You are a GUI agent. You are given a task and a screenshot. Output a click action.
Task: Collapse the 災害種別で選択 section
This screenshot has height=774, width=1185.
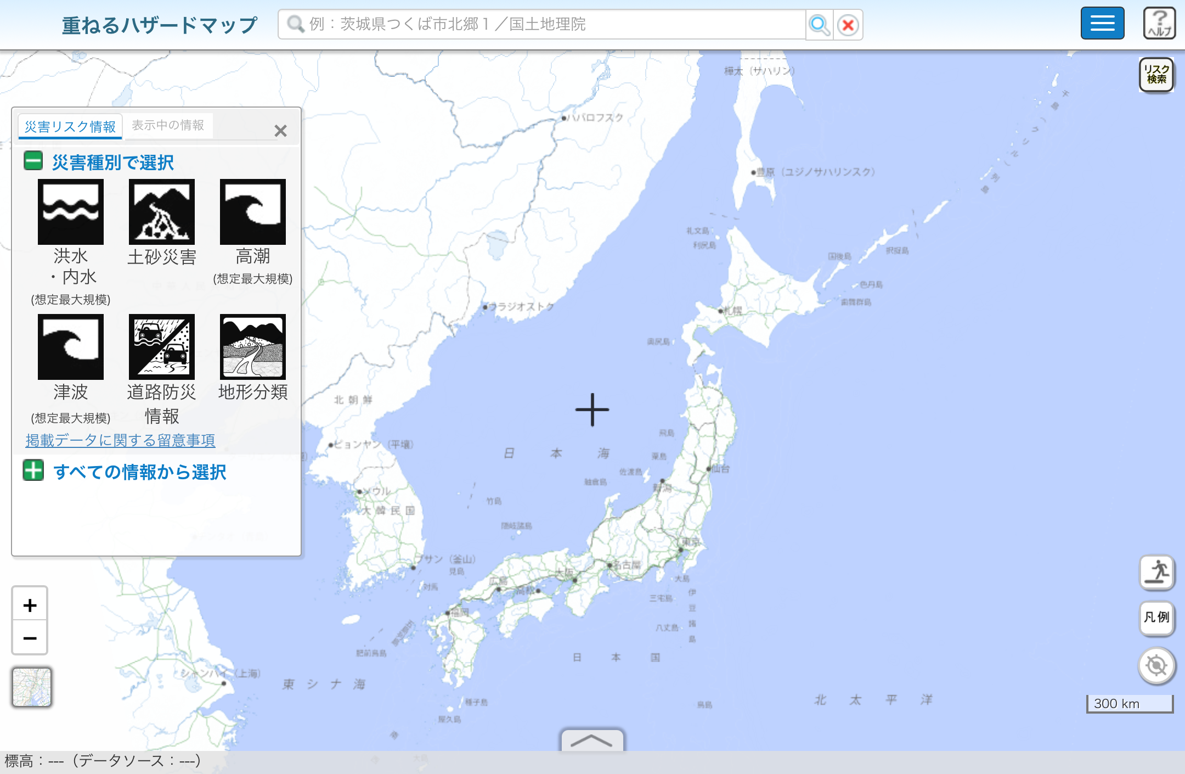33,161
